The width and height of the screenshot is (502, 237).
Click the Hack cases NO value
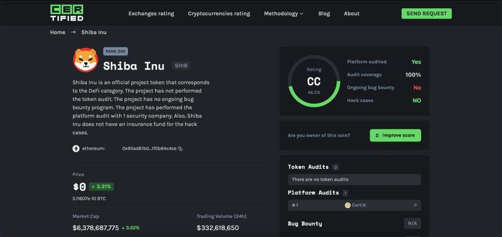[417, 100]
